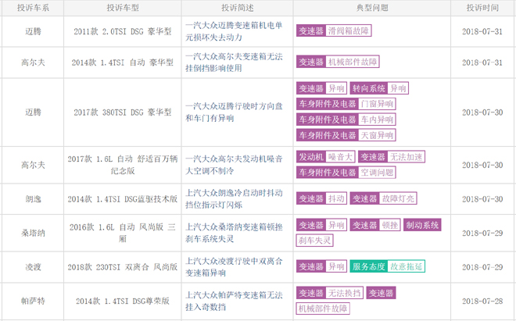Click model 2016款 1.6L 自动 风尚版 三厢

[123, 233]
